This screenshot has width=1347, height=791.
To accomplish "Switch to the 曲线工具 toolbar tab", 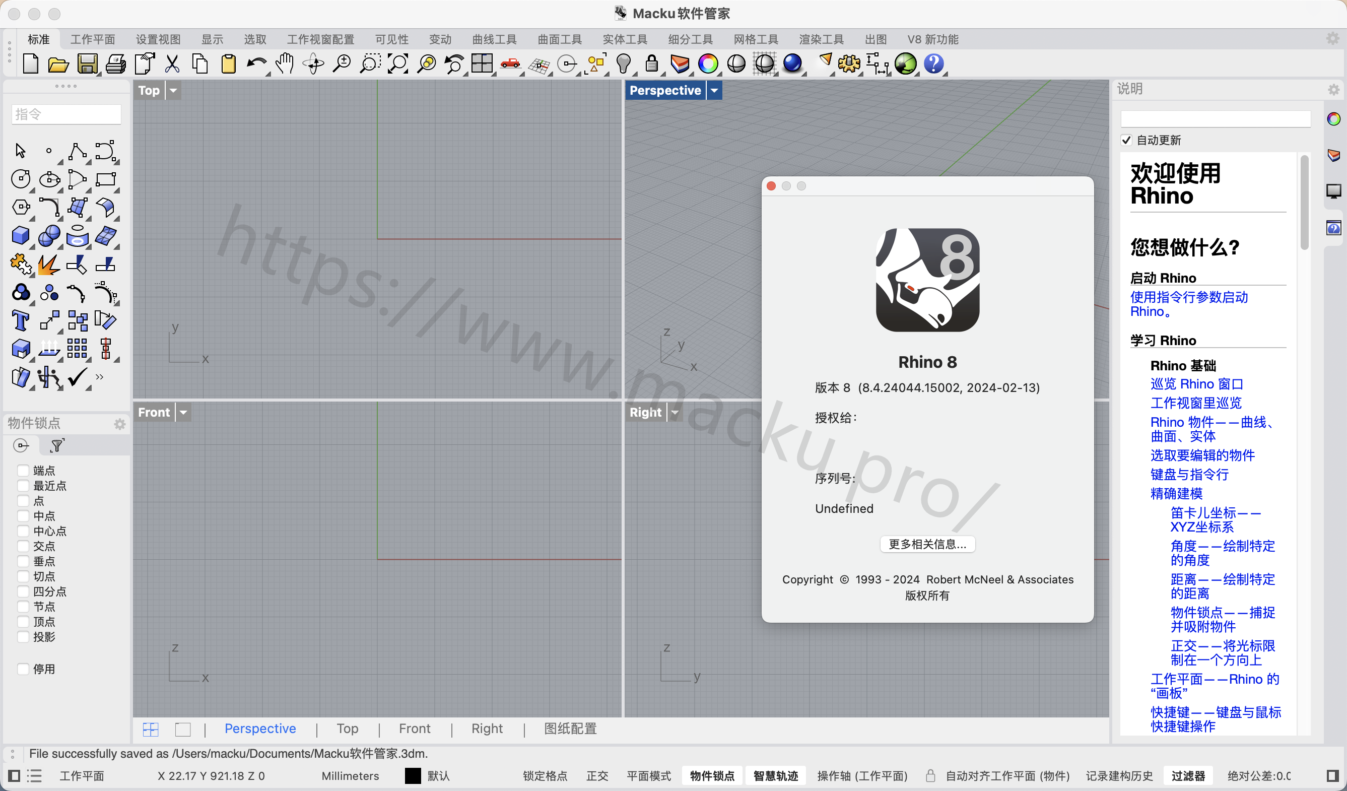I will [x=494, y=39].
